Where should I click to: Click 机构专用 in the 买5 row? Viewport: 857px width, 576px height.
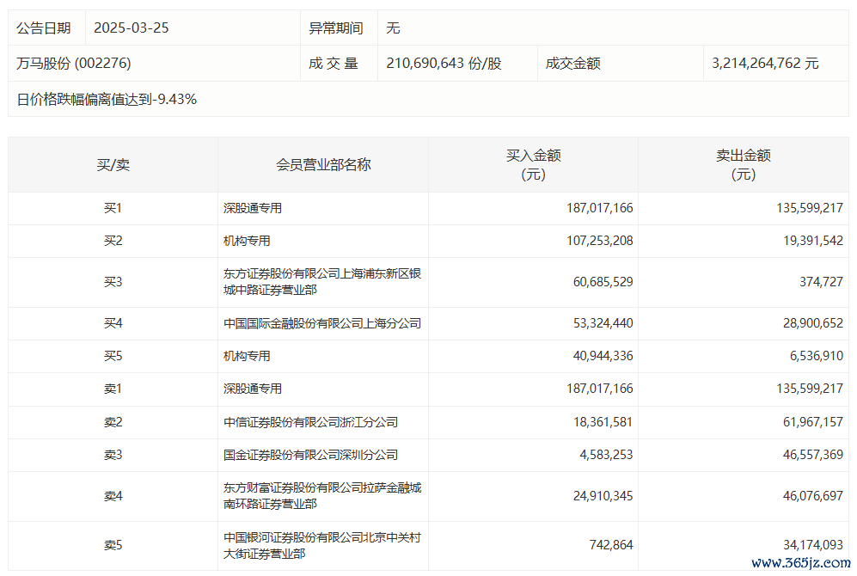pos(247,356)
